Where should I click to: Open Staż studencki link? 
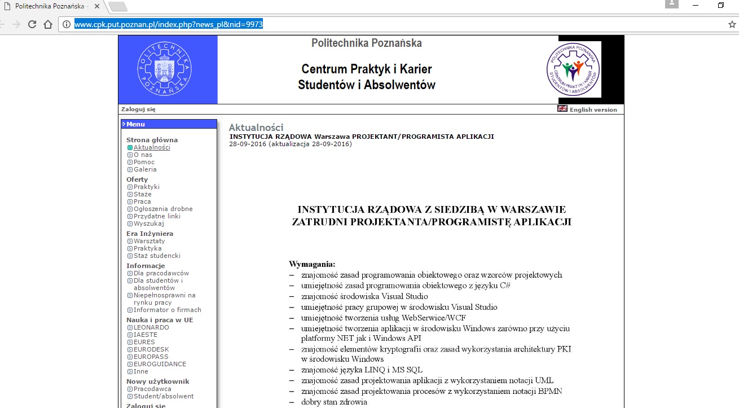pos(157,256)
